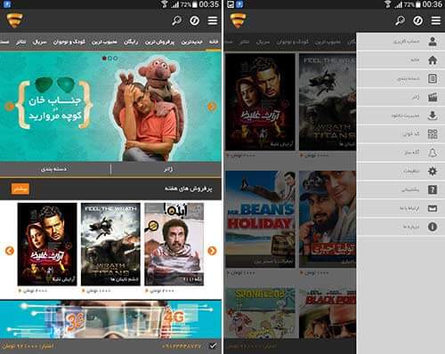Select home house icon in drawer
This screenshot has width=445, height=354.
pos(433,60)
